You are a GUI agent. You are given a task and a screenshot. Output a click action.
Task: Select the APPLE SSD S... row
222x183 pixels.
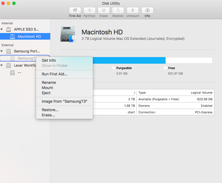(x=25, y=29)
